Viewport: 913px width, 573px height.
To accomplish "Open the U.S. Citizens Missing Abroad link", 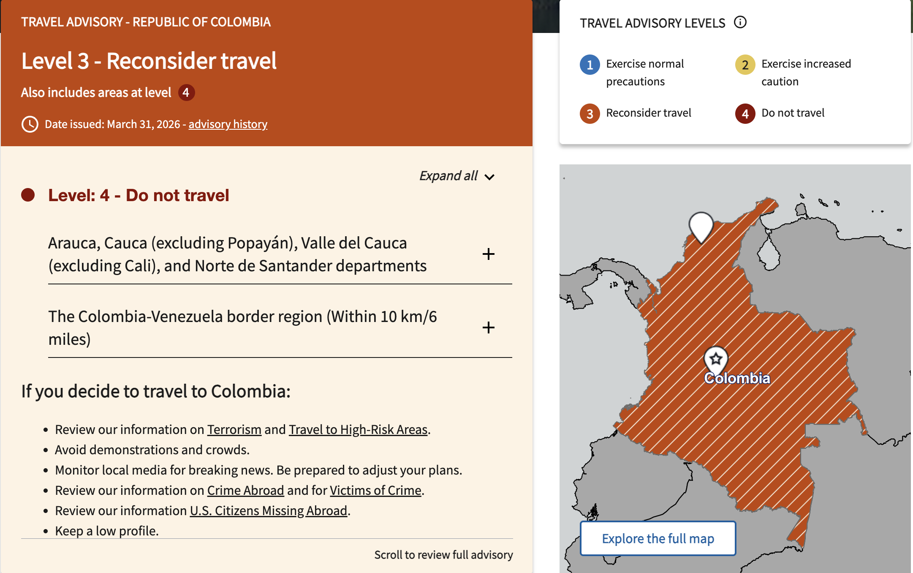I will (269, 510).
